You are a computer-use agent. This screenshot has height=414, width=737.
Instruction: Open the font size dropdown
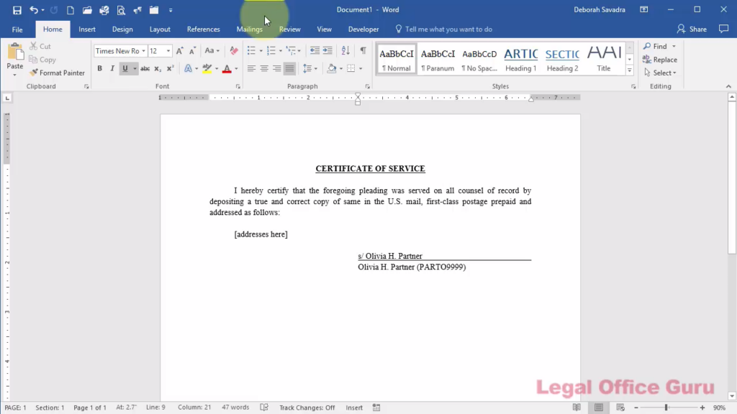pyautogui.click(x=168, y=50)
